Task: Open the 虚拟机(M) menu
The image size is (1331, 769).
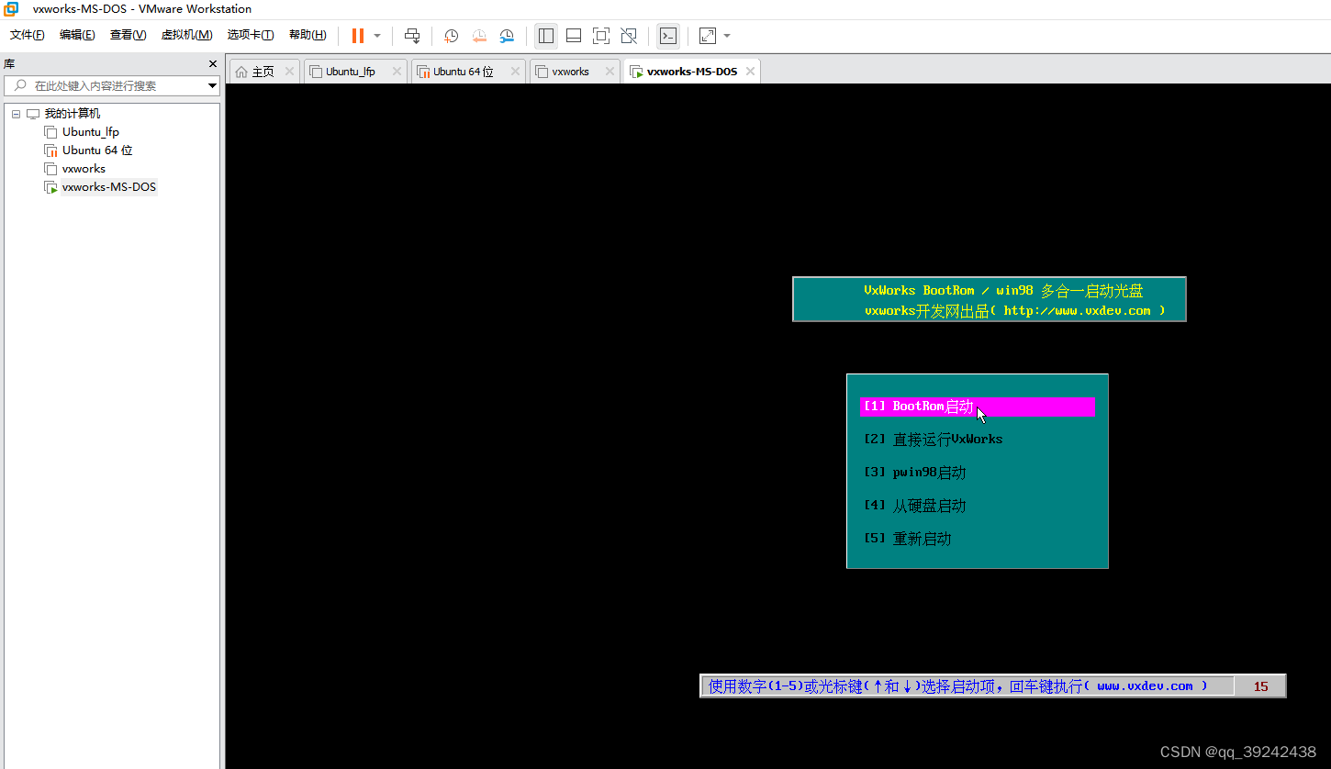Action: point(186,34)
